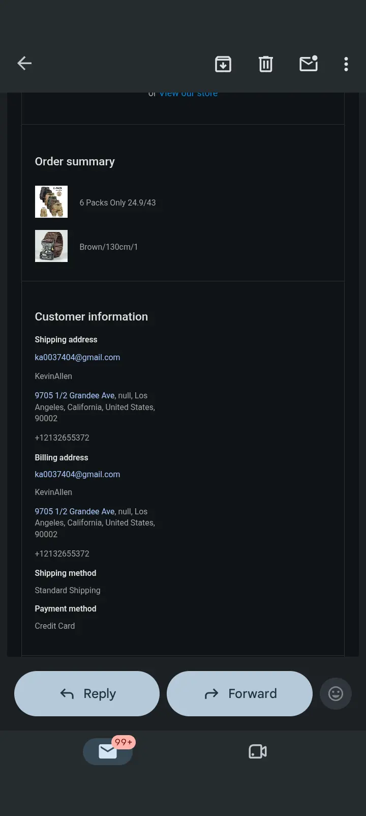
Task: Open the Mail tab with 99+ badge
Action: click(x=108, y=751)
